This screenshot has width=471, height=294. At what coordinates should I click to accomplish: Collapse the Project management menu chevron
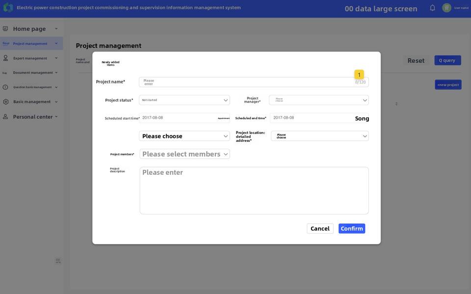click(56, 44)
